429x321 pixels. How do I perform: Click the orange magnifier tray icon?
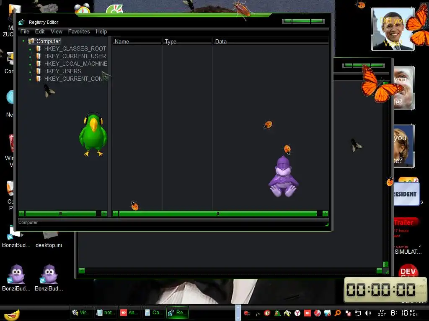tap(338, 313)
